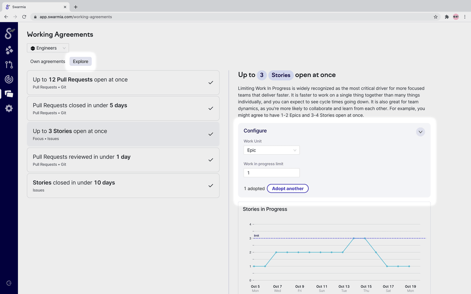The width and height of the screenshot is (471, 294).
Task: Open the browser extensions puzzle icon
Action: [x=447, y=16]
